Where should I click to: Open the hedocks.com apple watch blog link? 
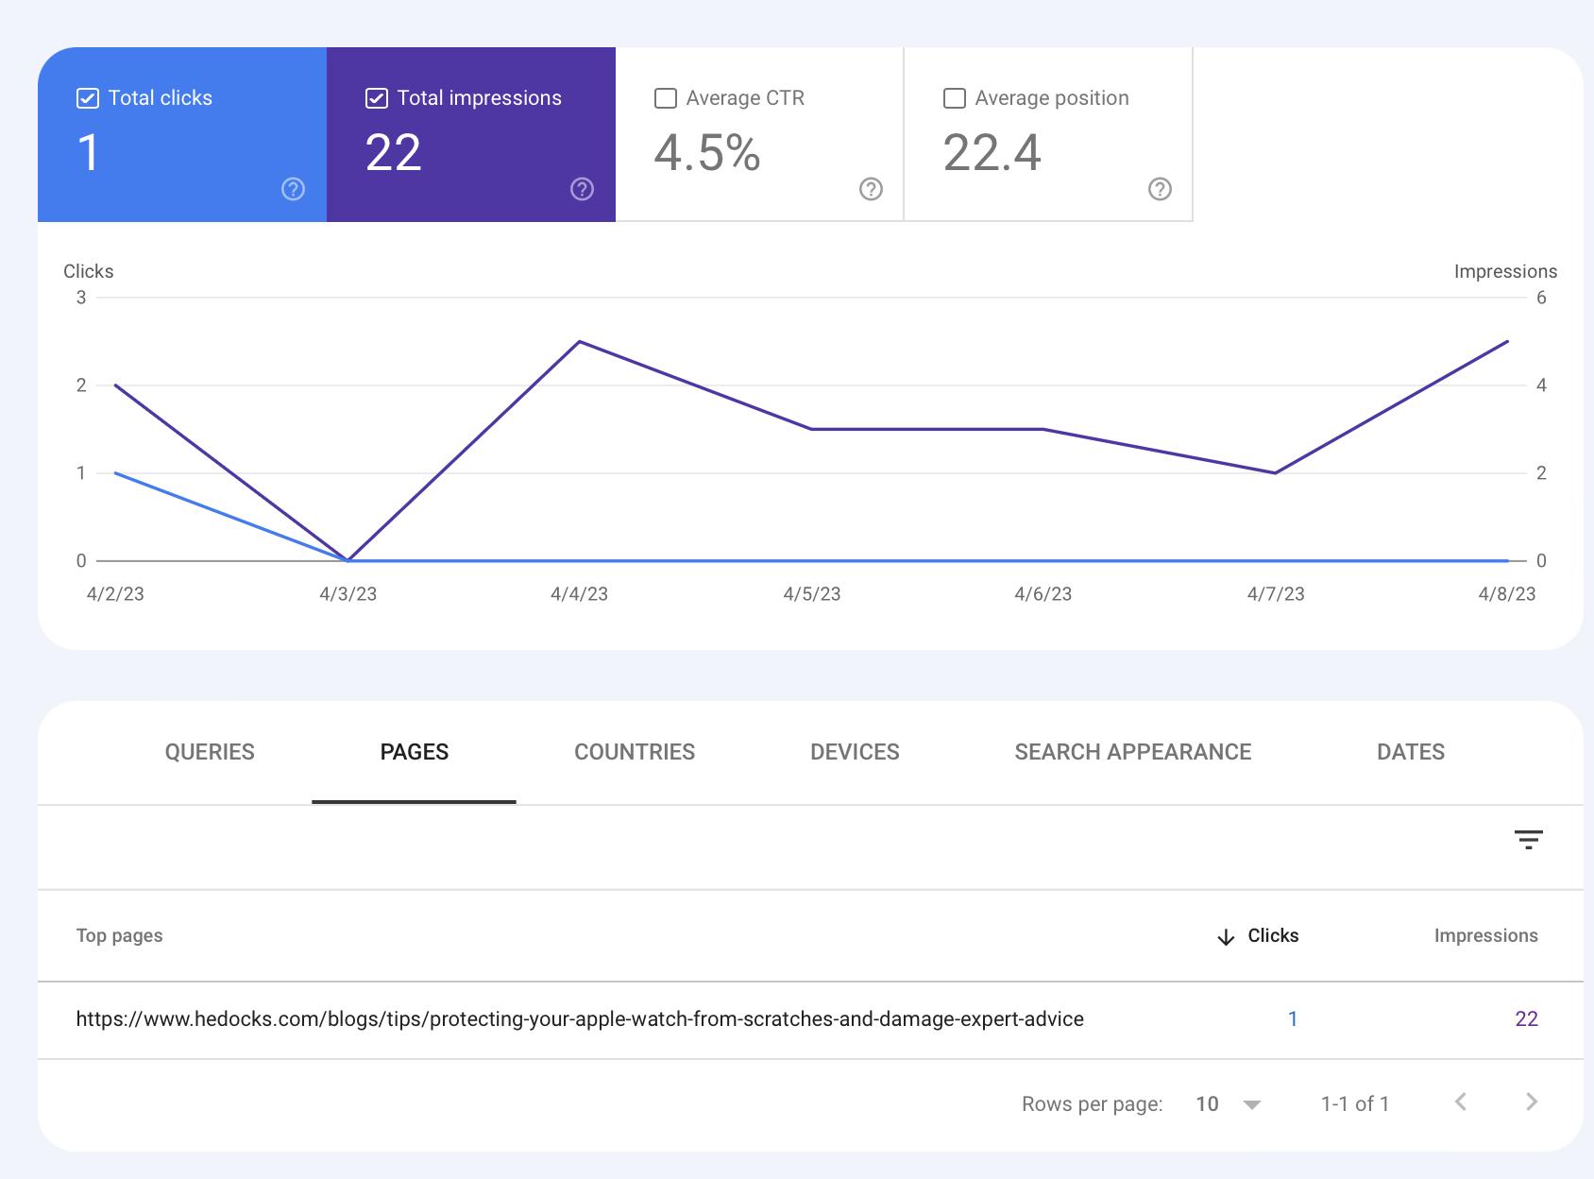click(x=580, y=1019)
